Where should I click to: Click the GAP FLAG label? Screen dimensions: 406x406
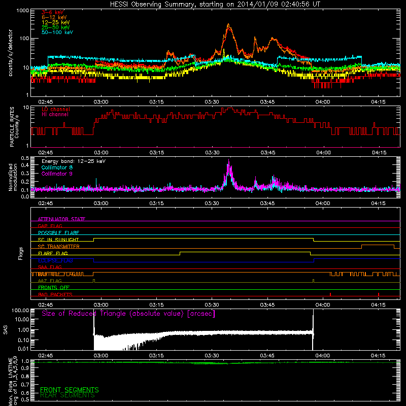(x=50, y=226)
